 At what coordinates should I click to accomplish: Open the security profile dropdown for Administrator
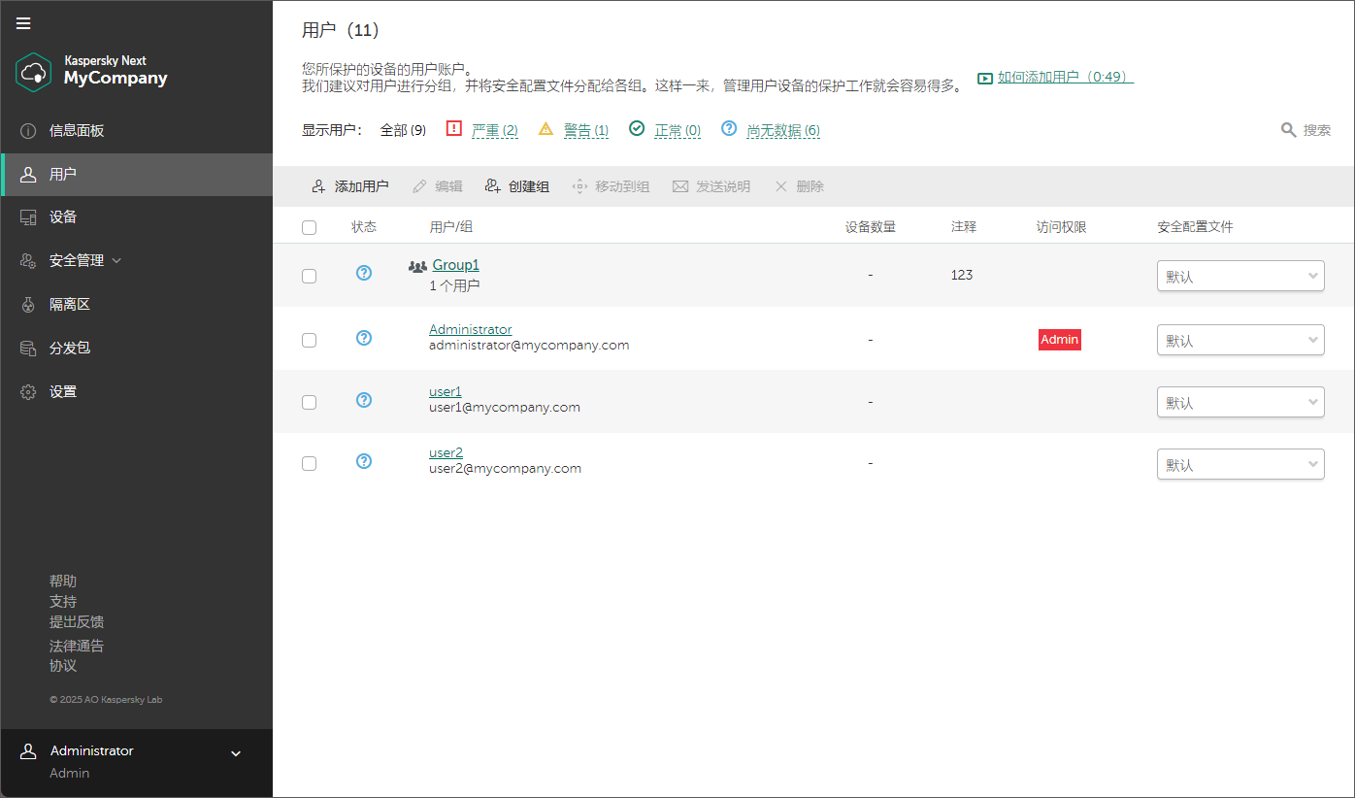pos(1240,339)
